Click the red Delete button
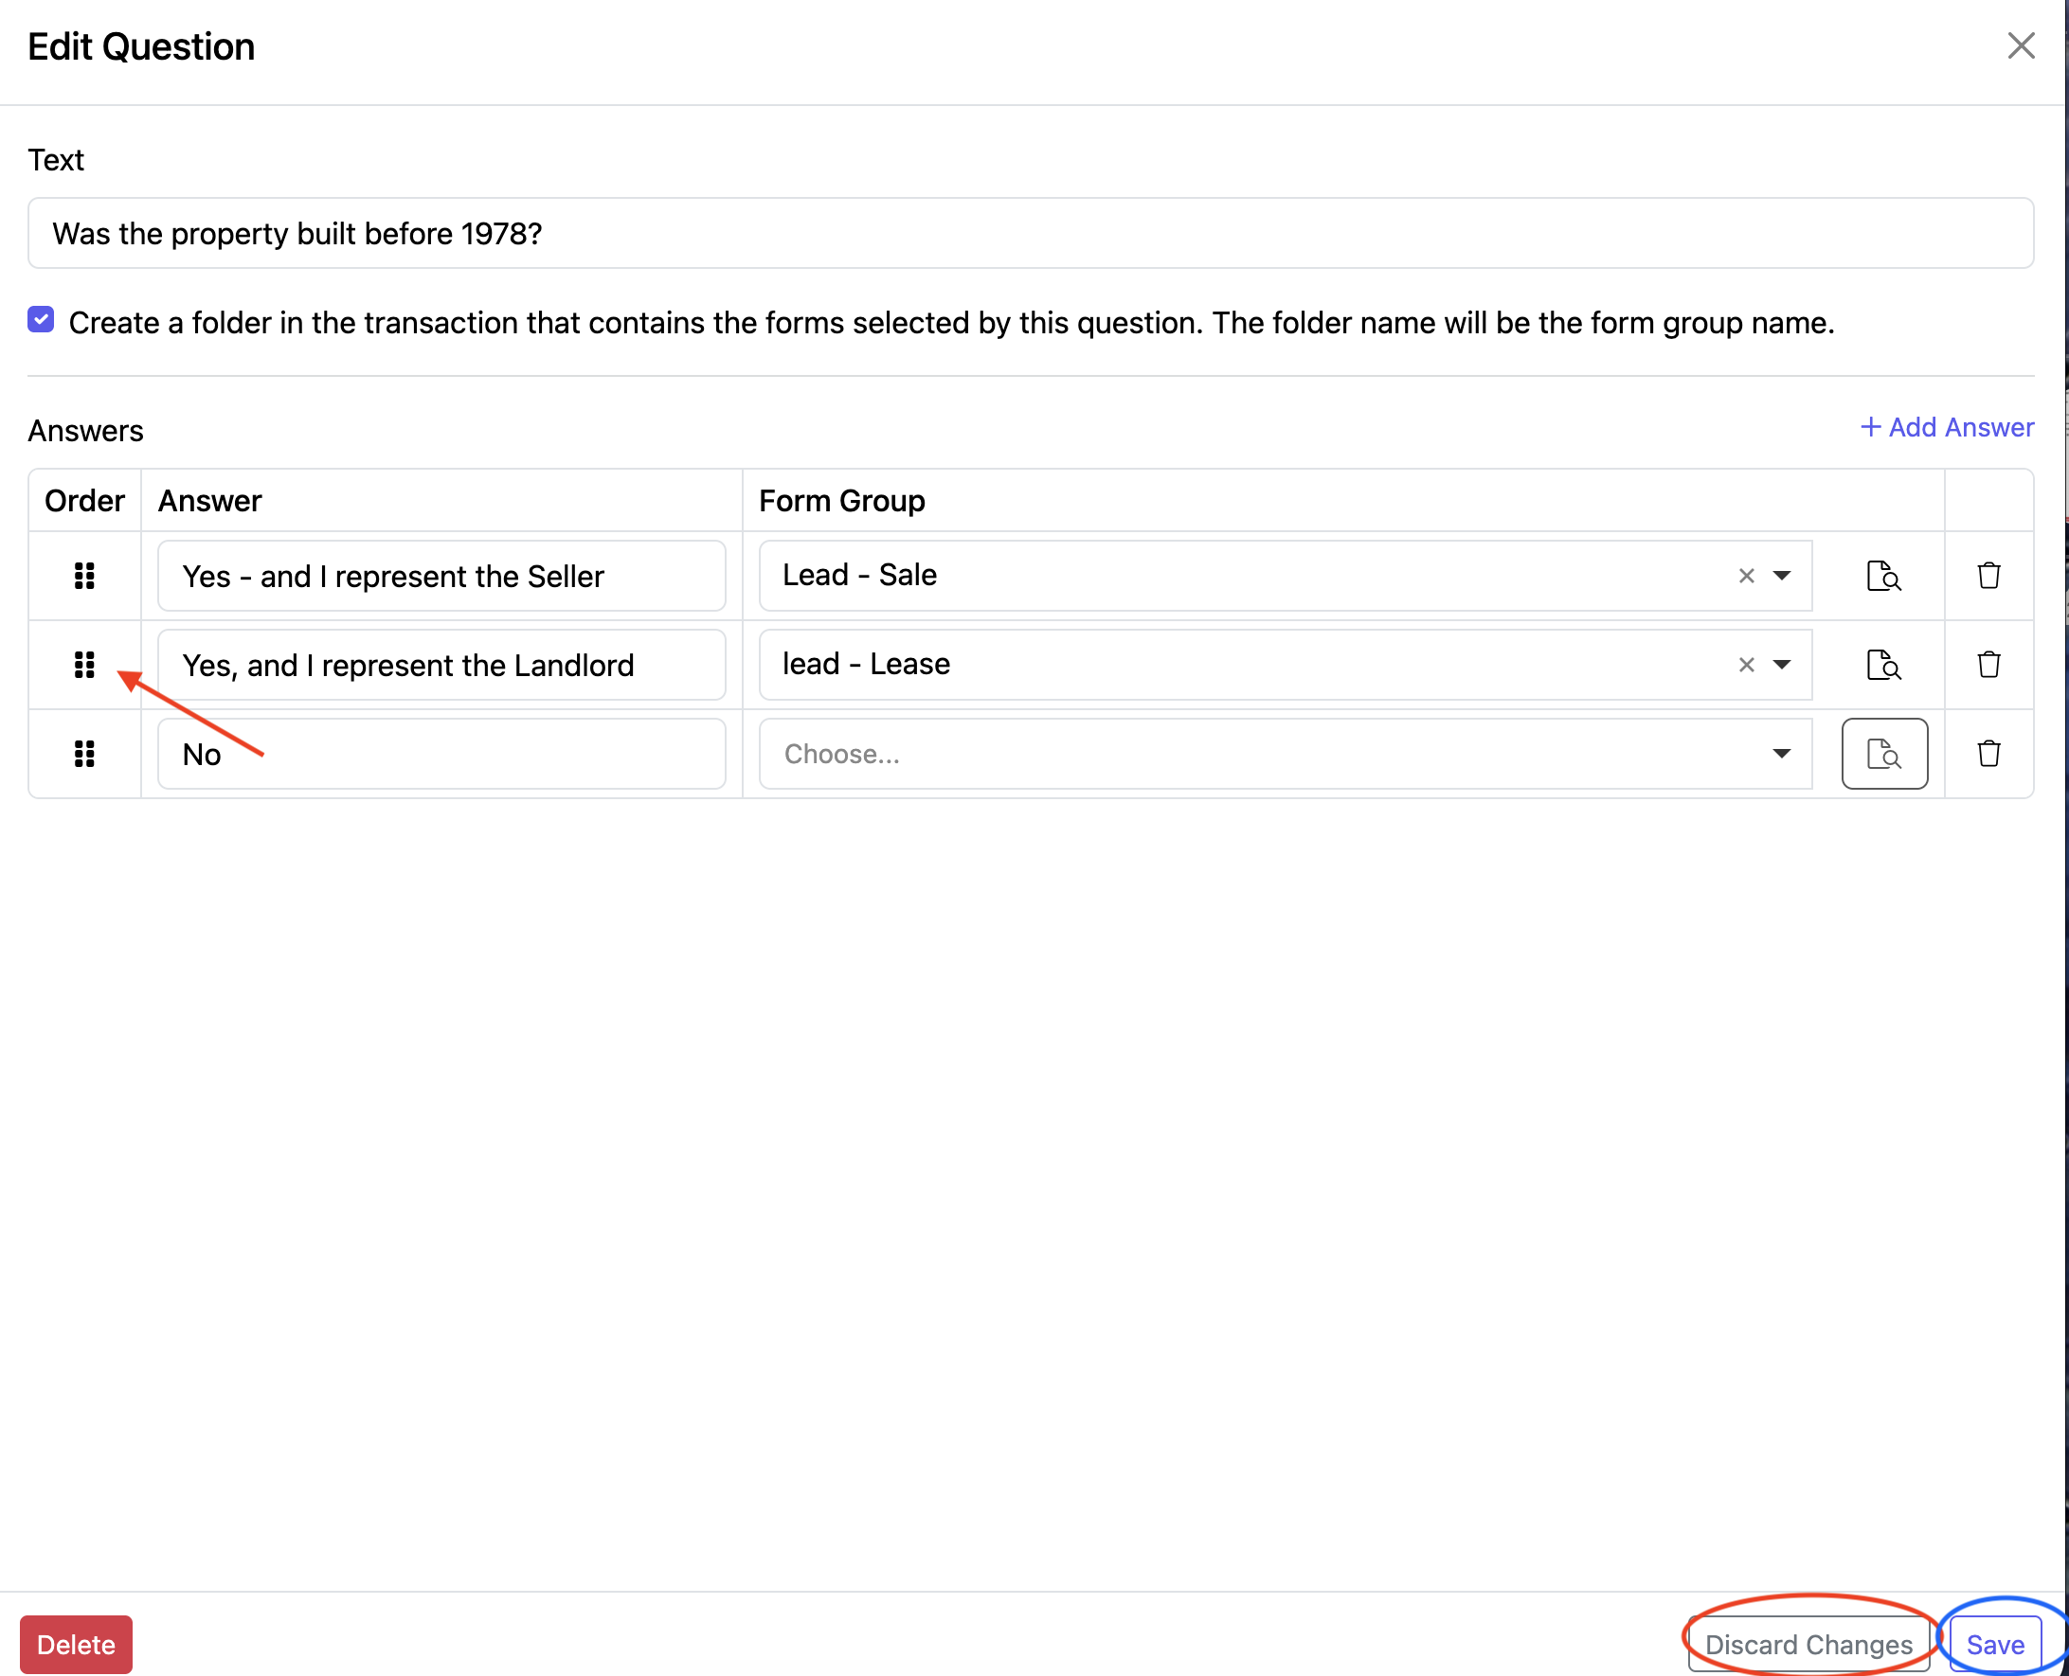2069x1676 pixels. click(x=77, y=1644)
